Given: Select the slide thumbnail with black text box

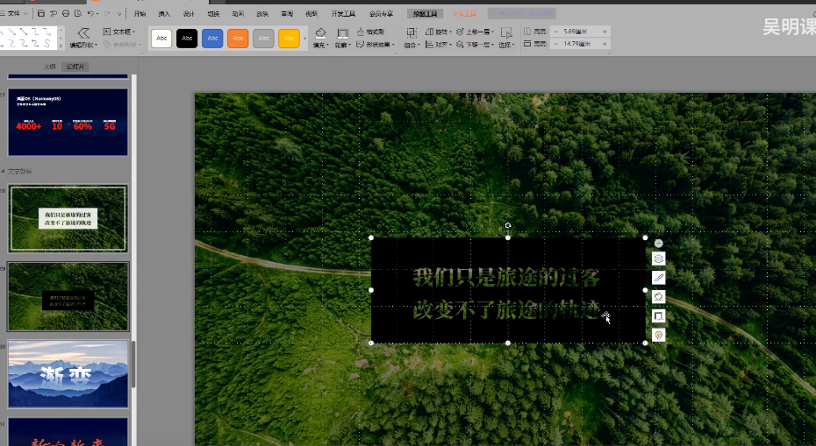Looking at the screenshot, I should pyautogui.click(x=68, y=296).
